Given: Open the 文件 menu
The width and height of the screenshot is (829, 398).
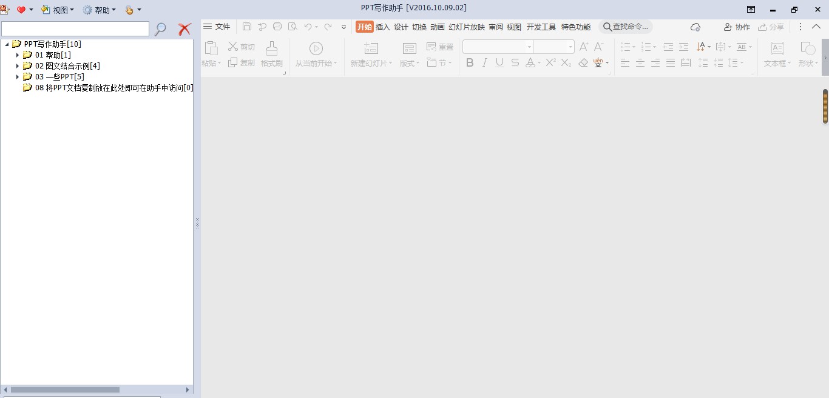Looking at the screenshot, I should click(x=222, y=27).
